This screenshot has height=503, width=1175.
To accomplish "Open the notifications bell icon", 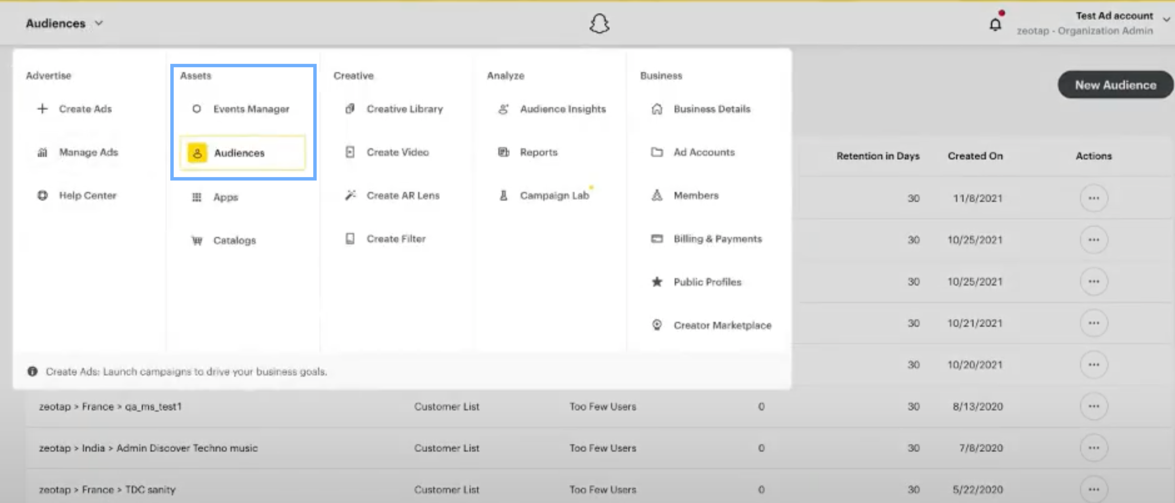I will pyautogui.click(x=995, y=24).
